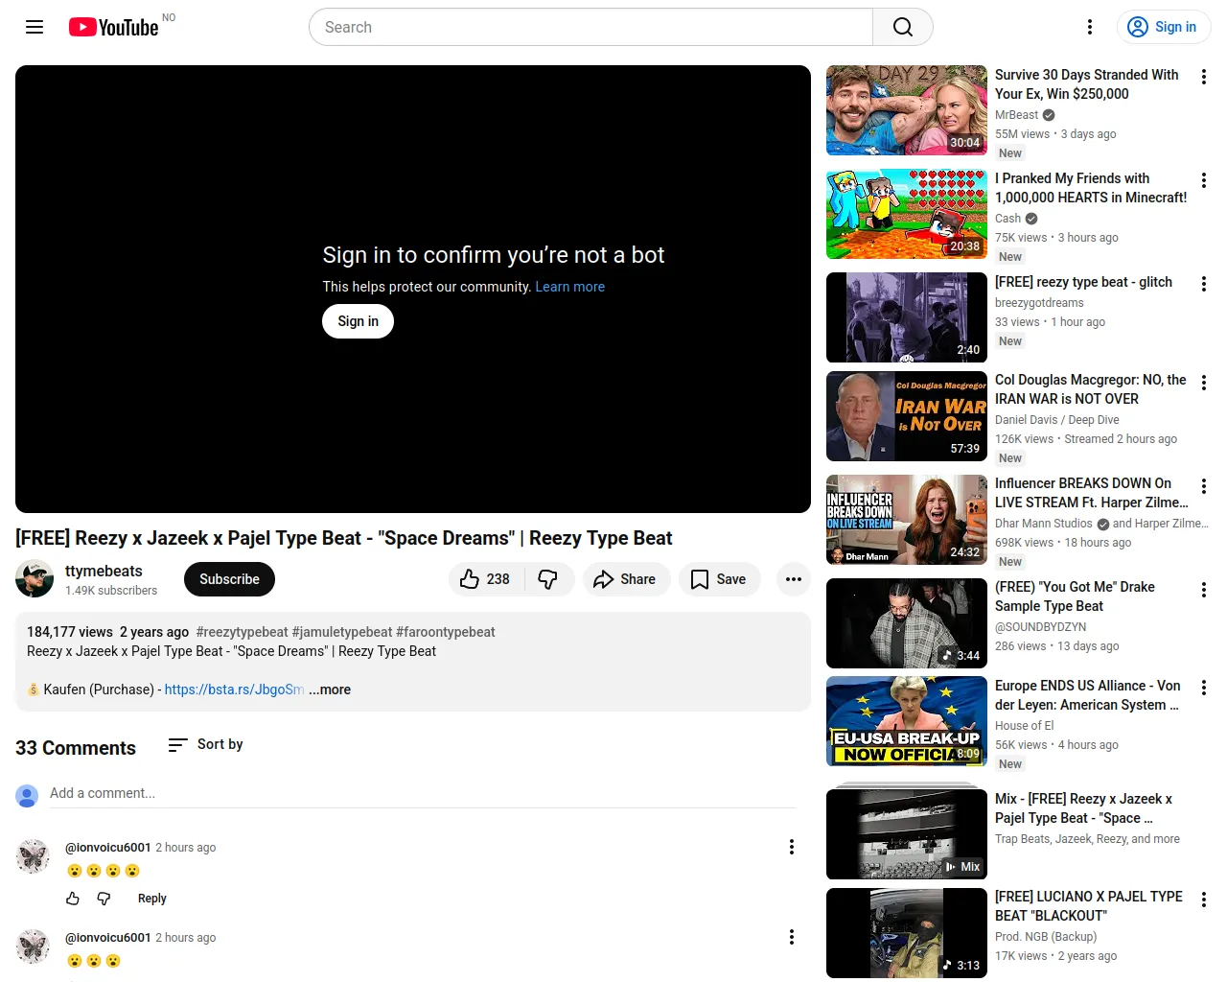1227x982 pixels.
Task: Subscribe to the ttymebeats channel
Action: 229,579
